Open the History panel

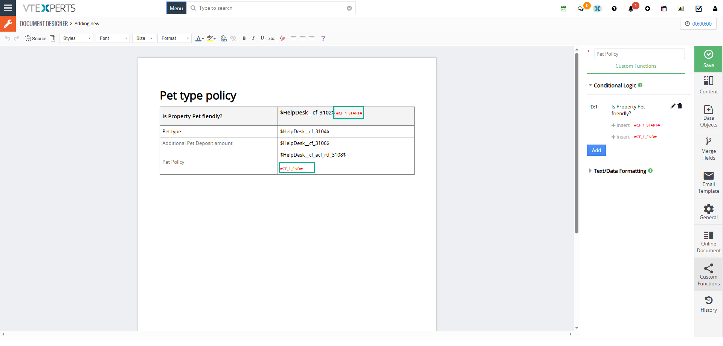[x=708, y=304]
